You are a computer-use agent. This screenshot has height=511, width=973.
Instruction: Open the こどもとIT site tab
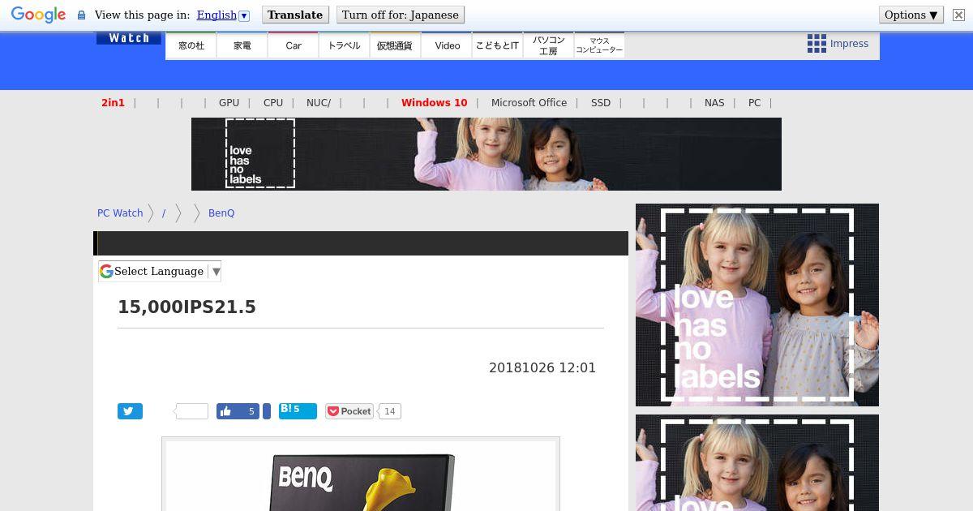pos(497,45)
